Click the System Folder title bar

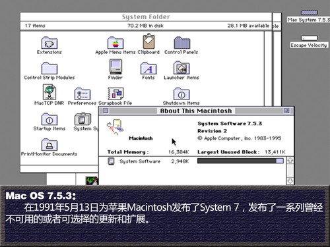[x=146, y=17]
